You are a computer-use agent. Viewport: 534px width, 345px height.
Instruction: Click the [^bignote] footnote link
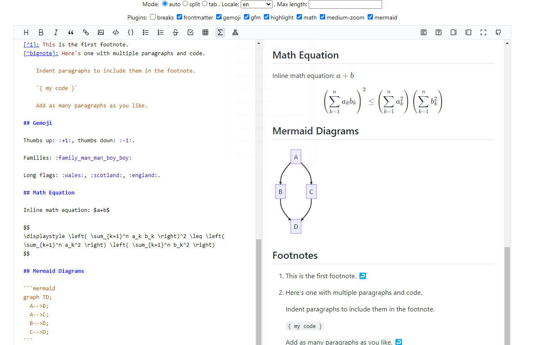pyautogui.click(x=40, y=53)
